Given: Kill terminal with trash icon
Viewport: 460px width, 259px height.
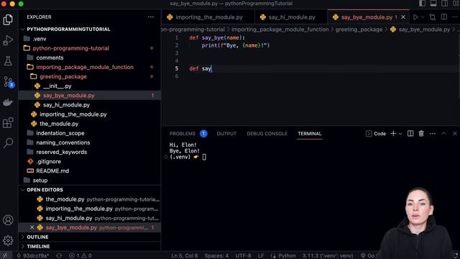Looking at the screenshot, I should (421, 134).
